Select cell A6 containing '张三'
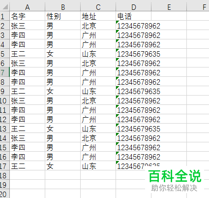Viewport: 209px width, 198px height. tap(27, 63)
